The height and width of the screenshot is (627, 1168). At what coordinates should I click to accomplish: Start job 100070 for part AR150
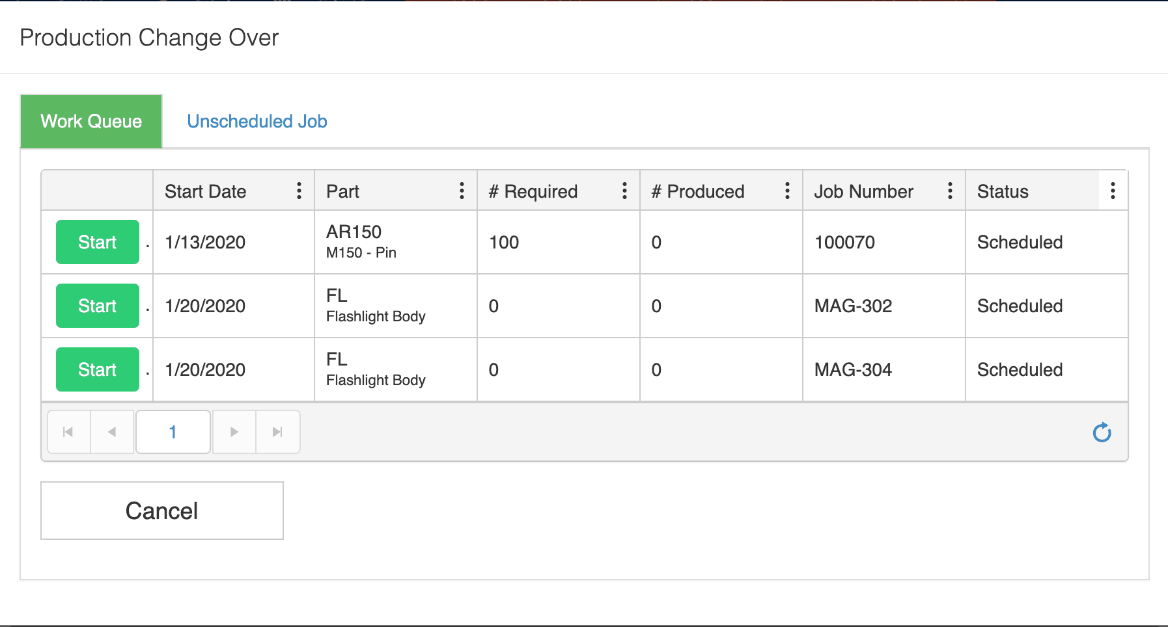point(97,242)
